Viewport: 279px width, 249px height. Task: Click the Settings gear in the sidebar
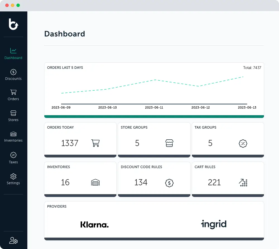point(13,176)
